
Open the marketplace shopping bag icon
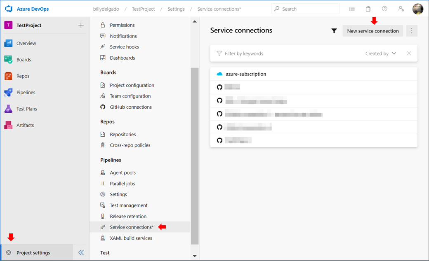368,9
